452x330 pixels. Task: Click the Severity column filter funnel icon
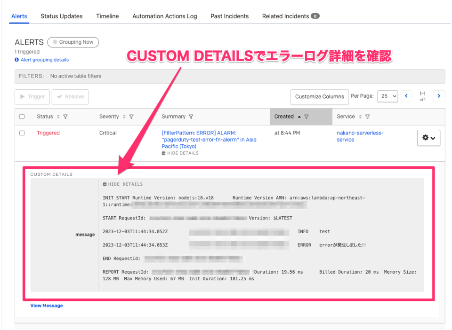pos(132,116)
